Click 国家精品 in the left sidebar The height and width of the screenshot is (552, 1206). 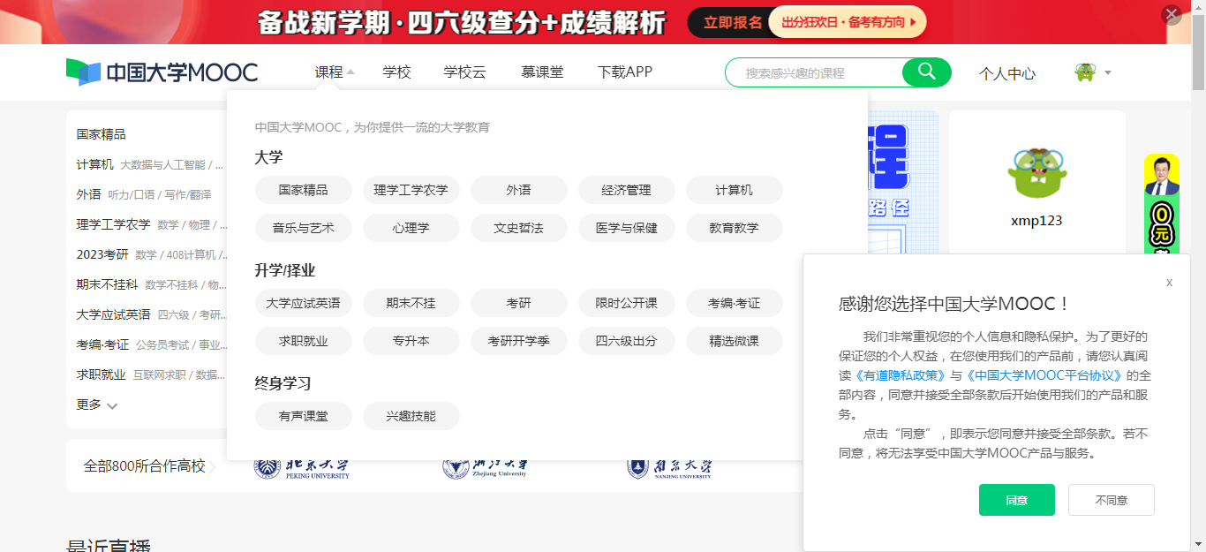point(101,134)
